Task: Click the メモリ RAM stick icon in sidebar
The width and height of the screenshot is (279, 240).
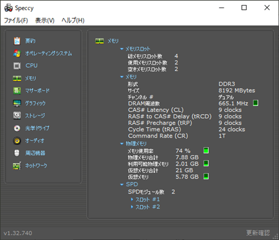Action: pos(17,78)
